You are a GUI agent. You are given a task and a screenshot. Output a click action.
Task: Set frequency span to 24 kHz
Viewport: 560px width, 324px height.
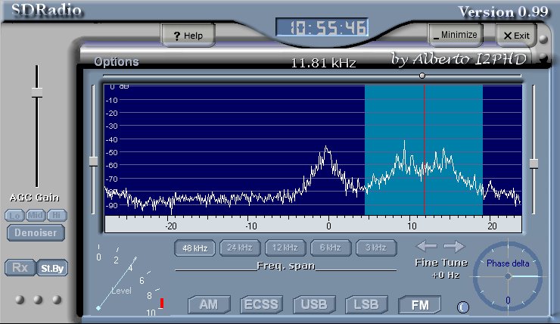(240, 248)
